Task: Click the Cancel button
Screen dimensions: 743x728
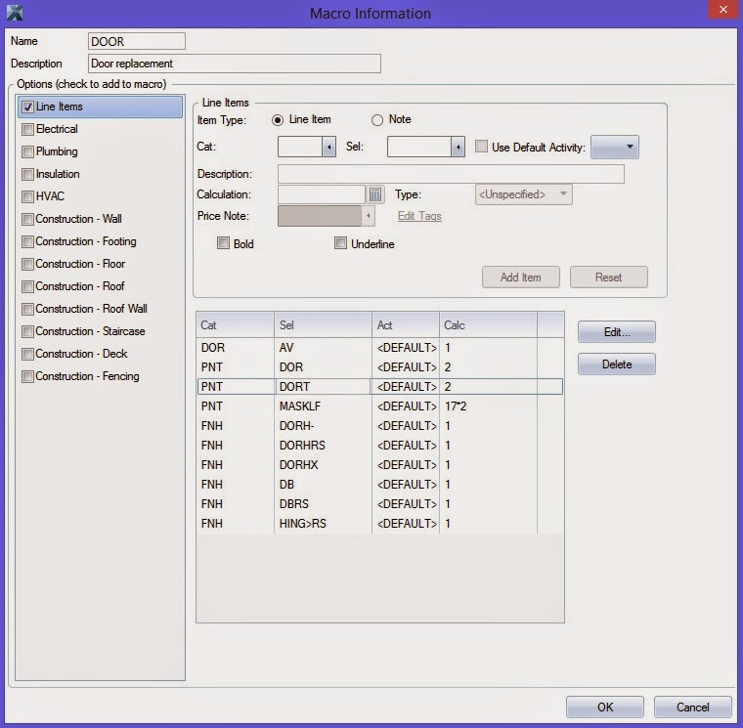Action: tap(693, 707)
